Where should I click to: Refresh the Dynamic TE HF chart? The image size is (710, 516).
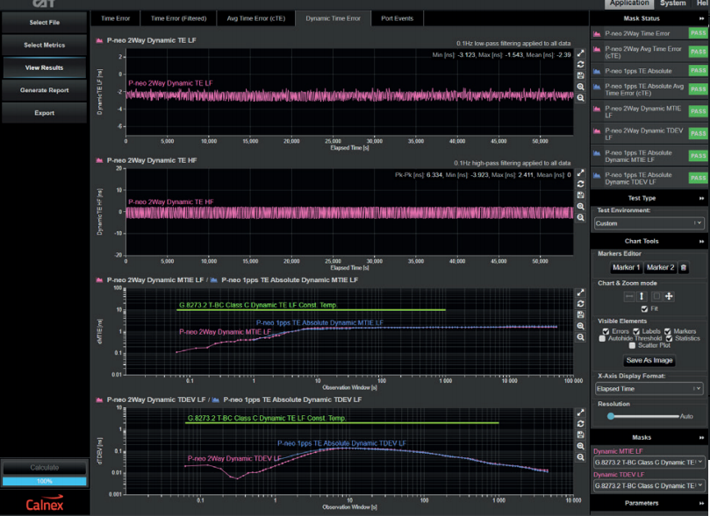click(581, 184)
